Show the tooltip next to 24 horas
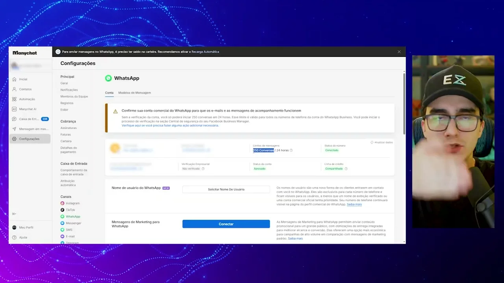This screenshot has width=504, height=283. pyautogui.click(x=291, y=151)
